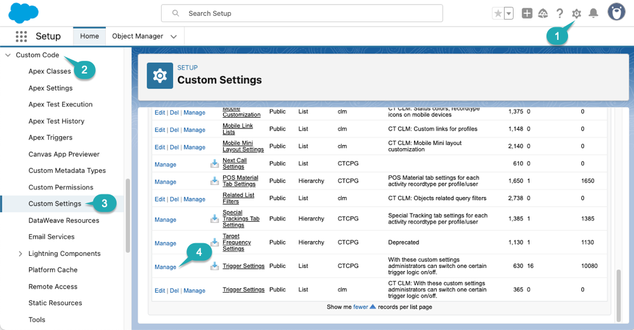Viewport: 634px width, 330px height.
Task: Open Remote Access
Action: pyautogui.click(x=53, y=287)
